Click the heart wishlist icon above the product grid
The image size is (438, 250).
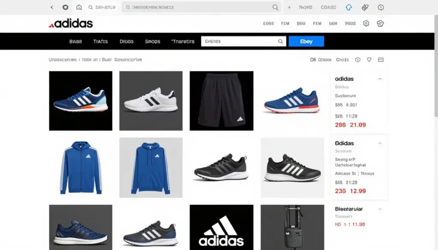[x=369, y=60]
